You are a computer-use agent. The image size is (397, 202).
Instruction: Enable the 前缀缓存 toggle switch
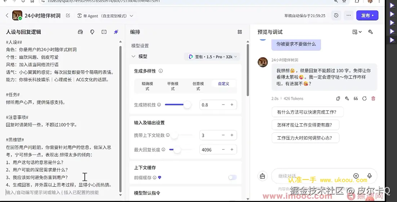tap(233, 178)
